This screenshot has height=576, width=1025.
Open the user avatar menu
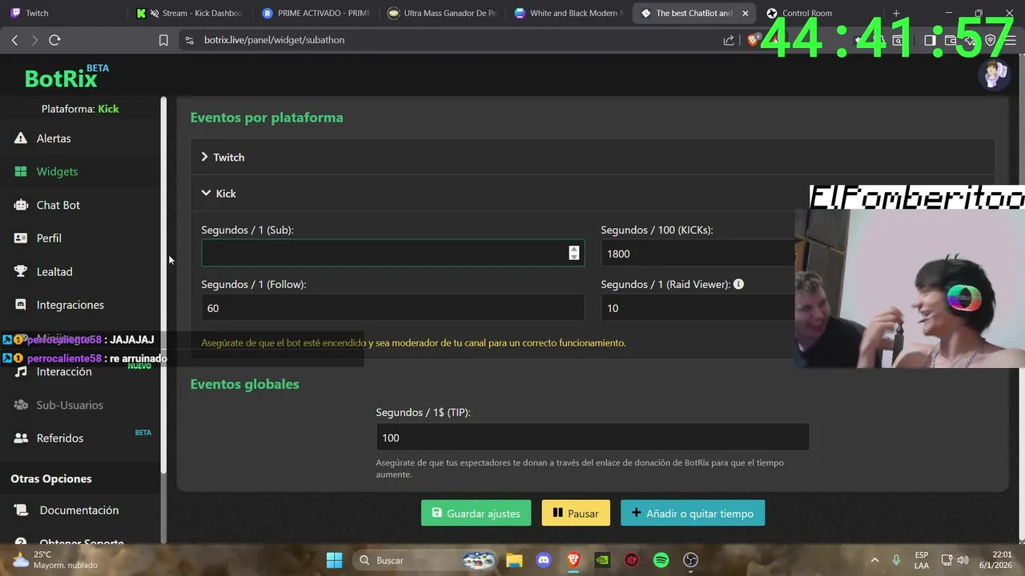(x=994, y=74)
